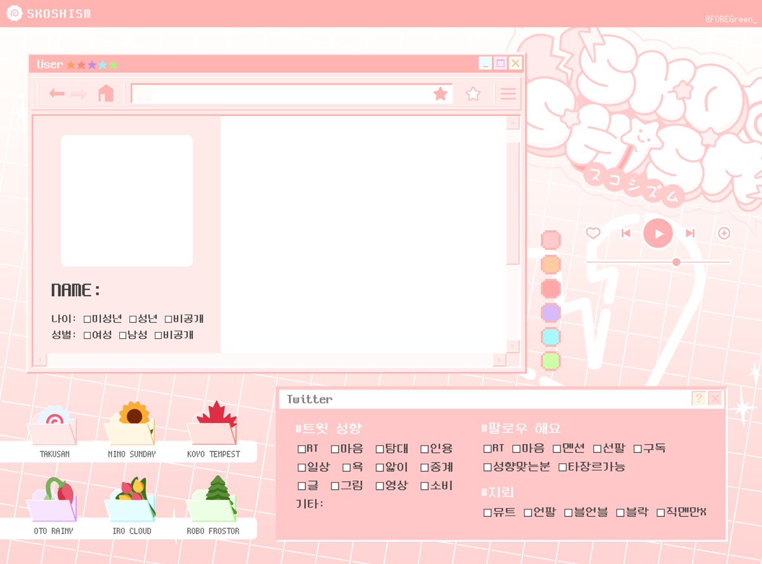Click the heart icon in music player

pyautogui.click(x=592, y=233)
